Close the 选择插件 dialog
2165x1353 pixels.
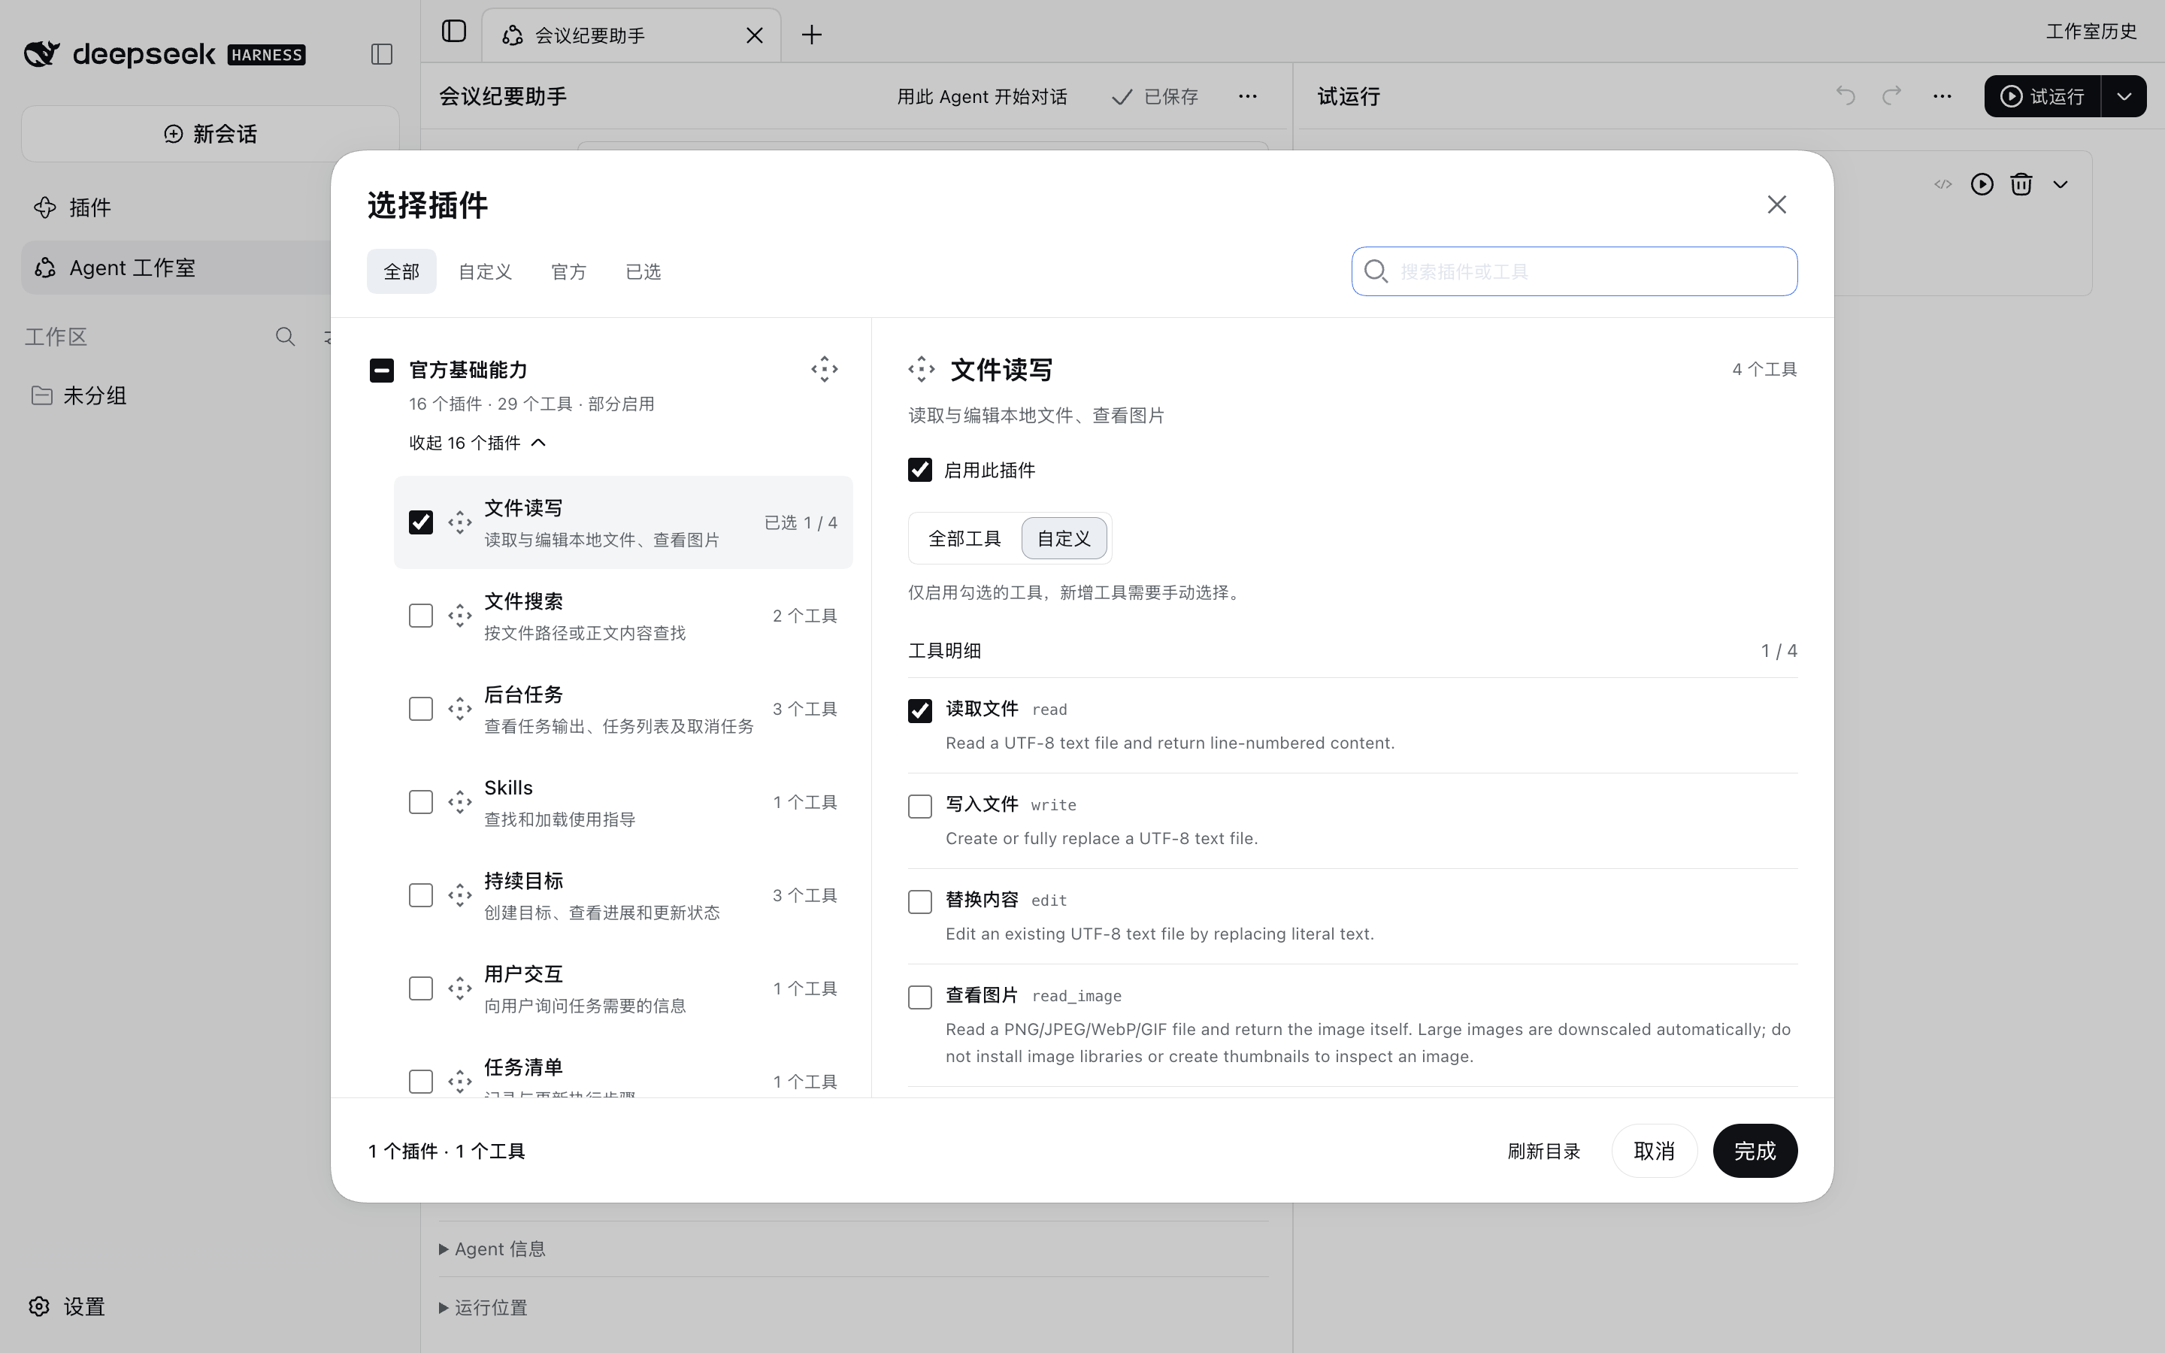point(1777,205)
